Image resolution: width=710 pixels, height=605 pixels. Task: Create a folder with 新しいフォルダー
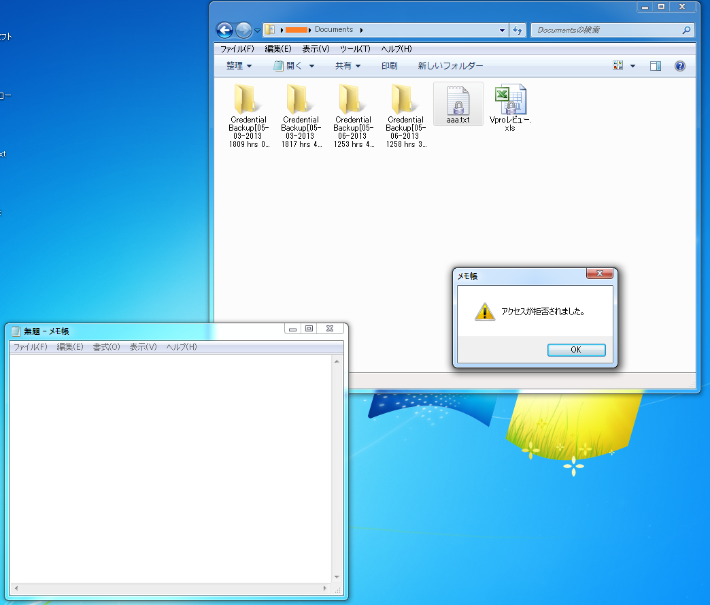pyautogui.click(x=450, y=66)
